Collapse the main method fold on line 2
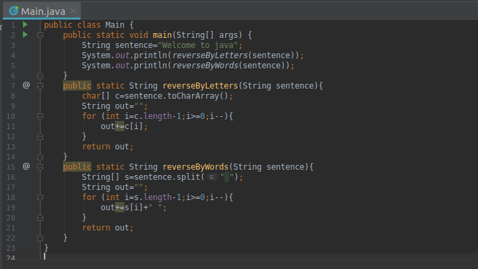The width and height of the screenshot is (478, 269). coord(40,35)
